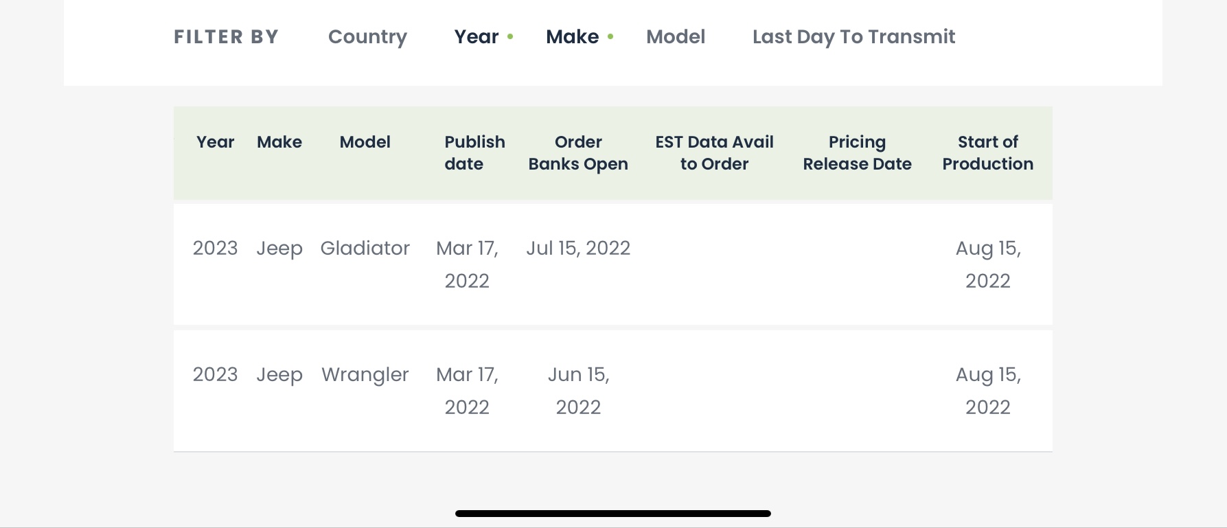
Task: Open the Country filter
Action: (x=367, y=37)
